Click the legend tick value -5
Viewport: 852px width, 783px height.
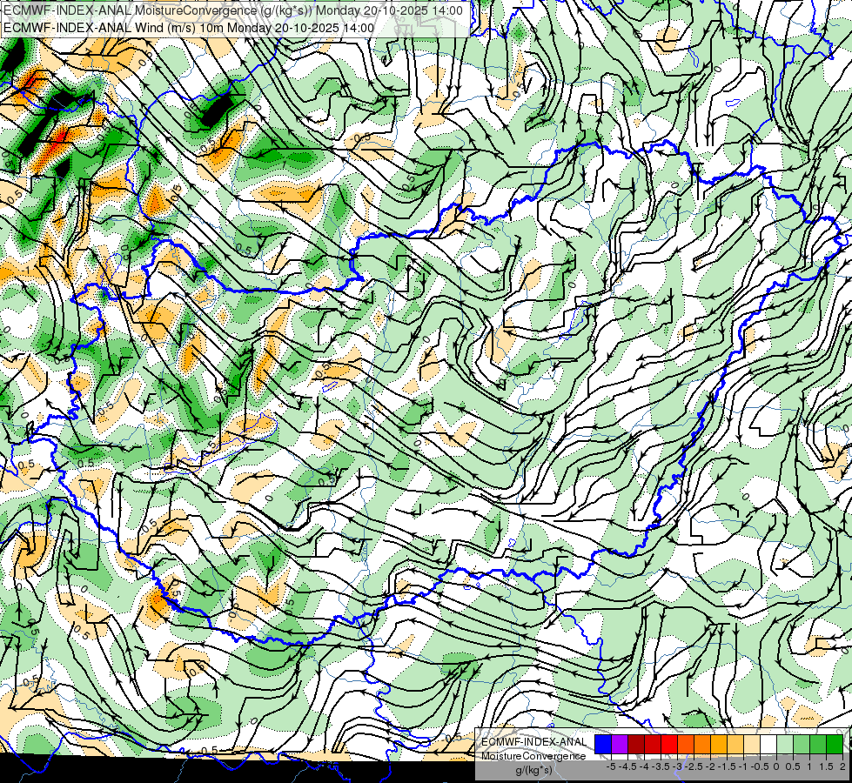tap(611, 766)
